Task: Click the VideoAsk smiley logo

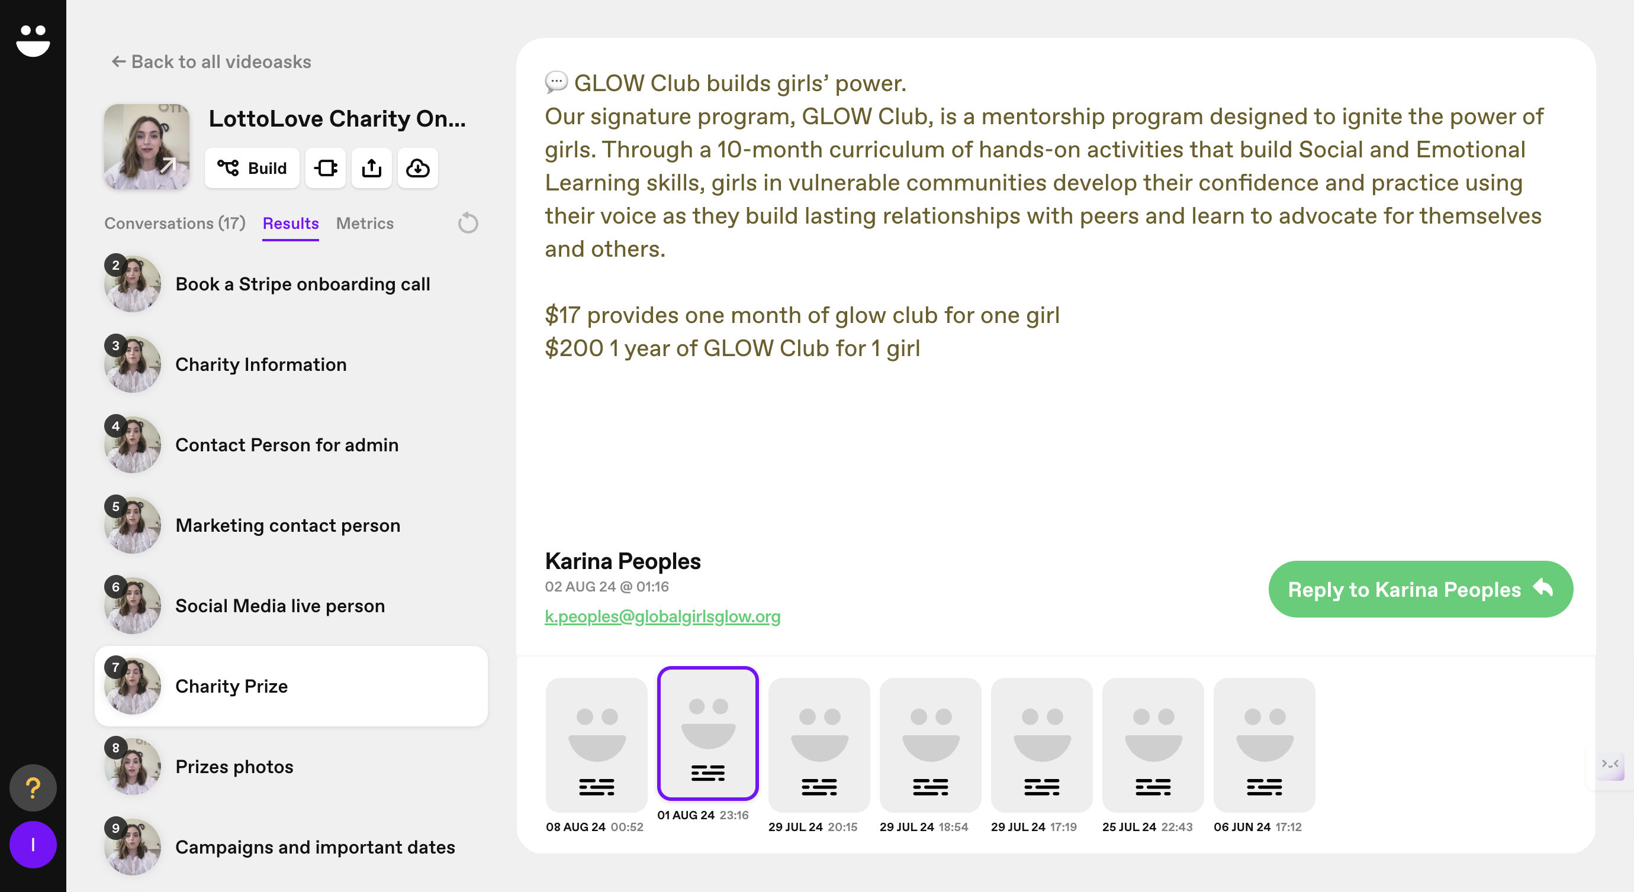Action: pyautogui.click(x=33, y=40)
